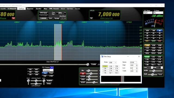Open the SWL Search menu
This screenshot has height=98, width=174.
[x=54, y=9]
